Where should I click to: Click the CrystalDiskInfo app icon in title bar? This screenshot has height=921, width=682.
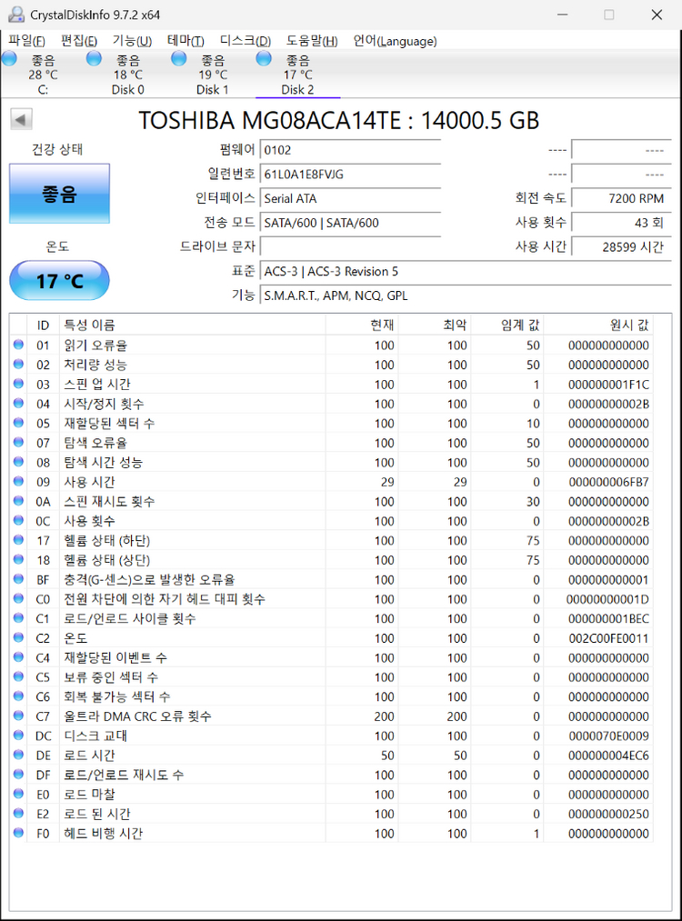point(14,15)
